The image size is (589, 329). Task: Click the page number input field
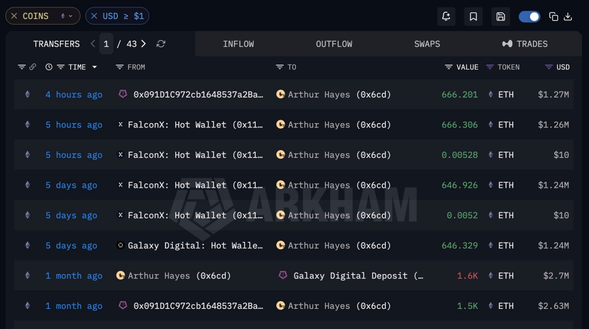pos(106,44)
